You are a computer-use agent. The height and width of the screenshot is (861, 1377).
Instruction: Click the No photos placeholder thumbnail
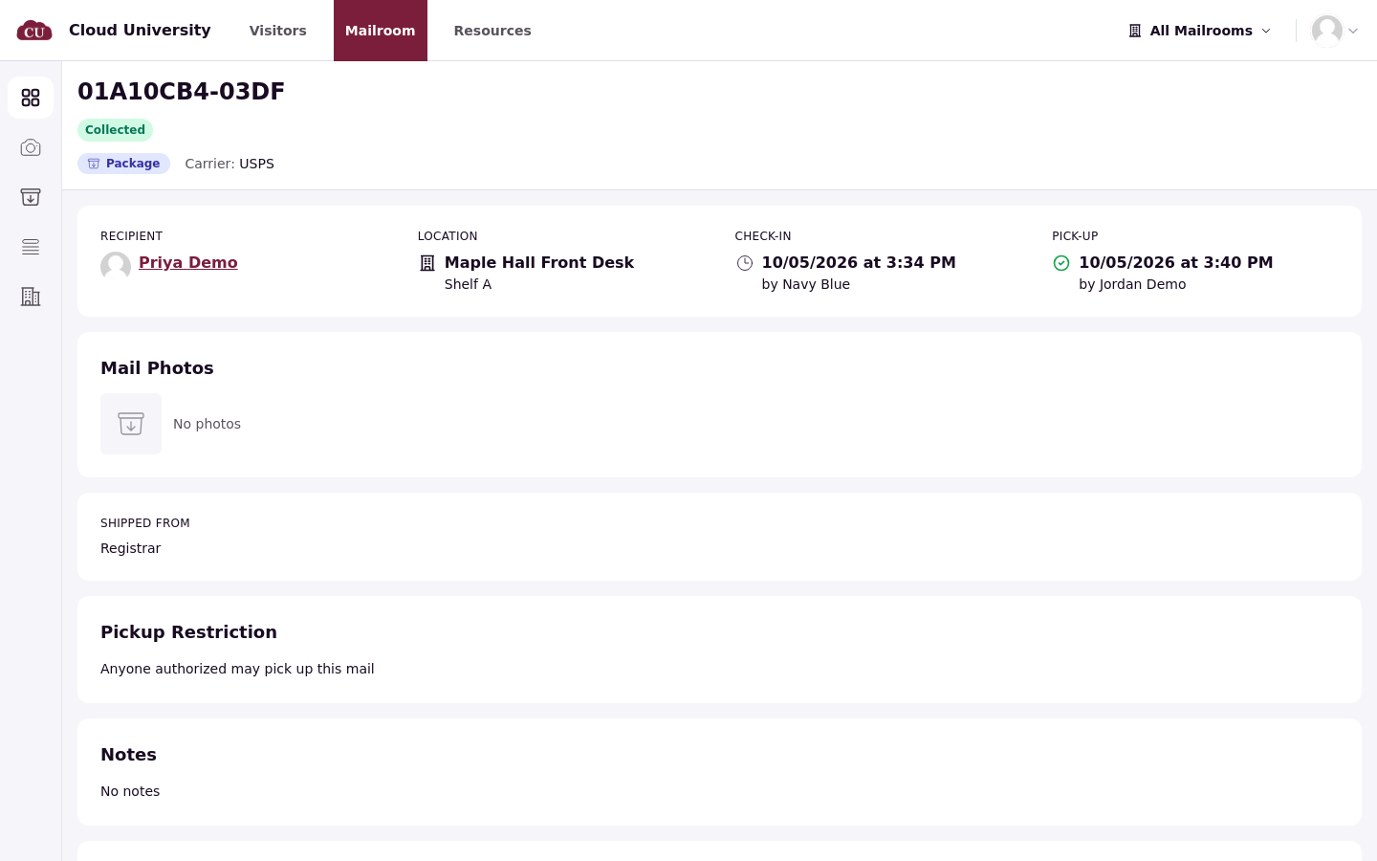coord(131,424)
